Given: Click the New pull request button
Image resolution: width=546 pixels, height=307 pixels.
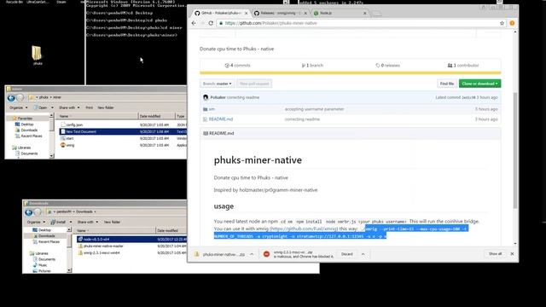Looking at the screenshot, I should click(254, 84).
